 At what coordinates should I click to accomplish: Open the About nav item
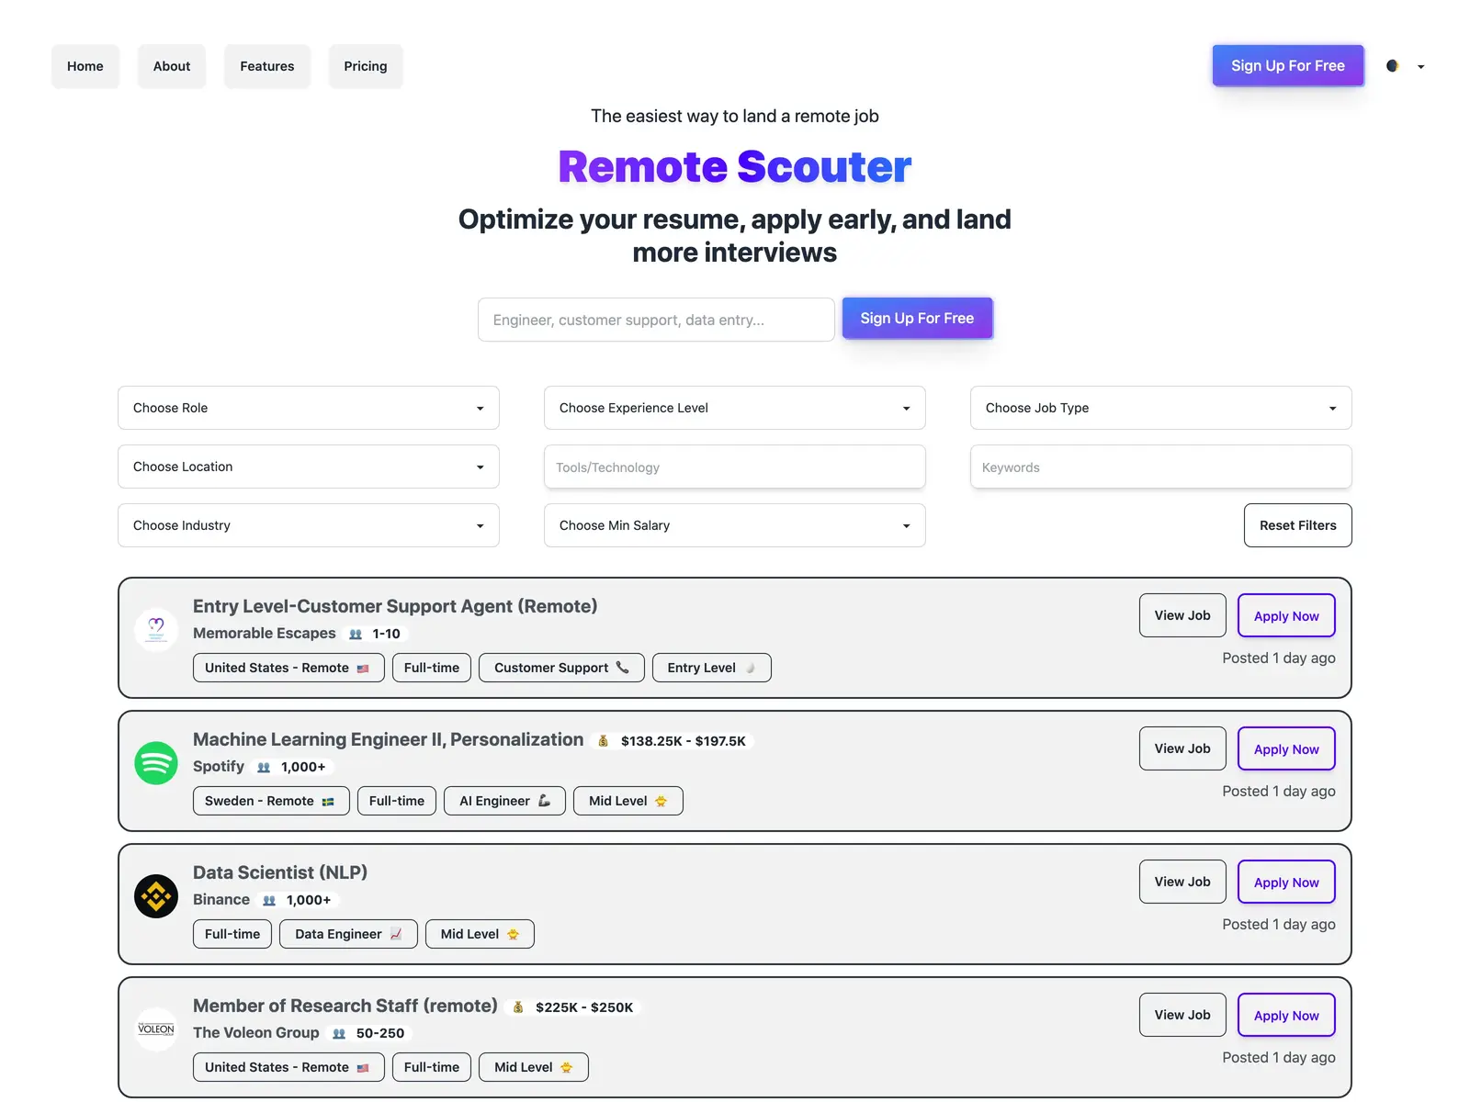click(x=172, y=66)
